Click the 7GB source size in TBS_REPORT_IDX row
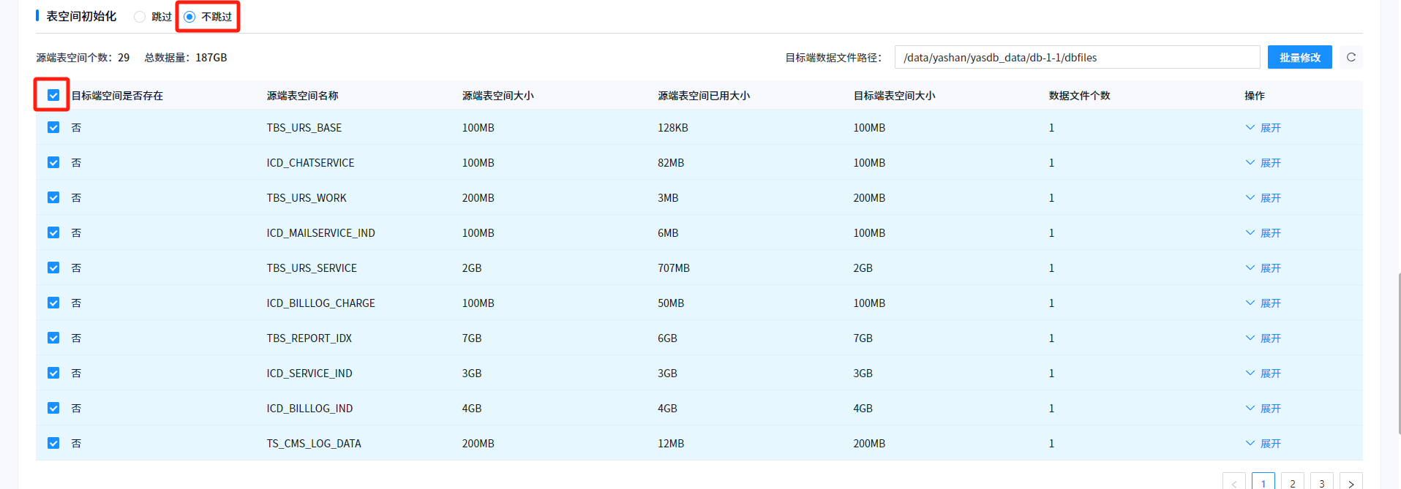This screenshot has height=489, width=1401. tap(472, 338)
